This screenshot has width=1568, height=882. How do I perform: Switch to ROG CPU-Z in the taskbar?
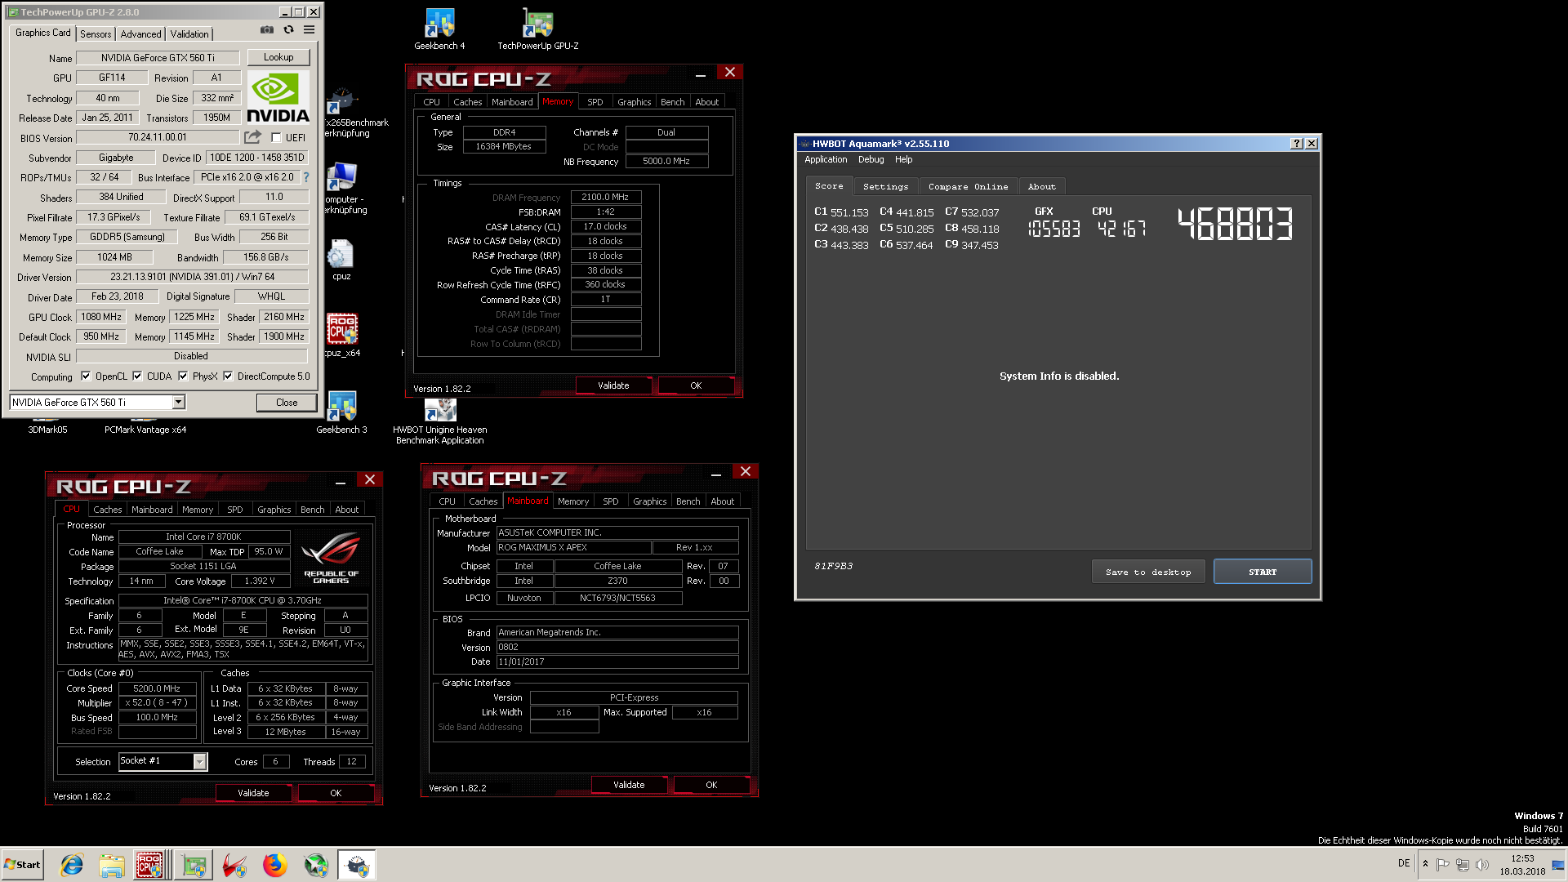[x=151, y=865]
